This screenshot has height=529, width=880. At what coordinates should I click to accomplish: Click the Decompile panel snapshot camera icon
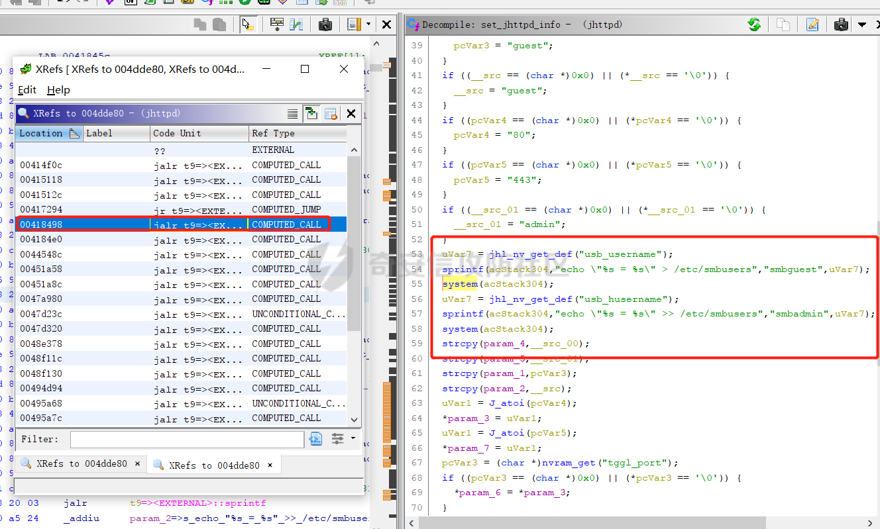841,24
